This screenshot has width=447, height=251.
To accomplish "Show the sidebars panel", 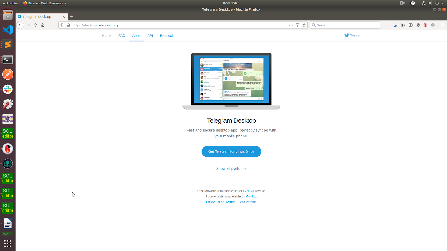I will click(411, 25).
